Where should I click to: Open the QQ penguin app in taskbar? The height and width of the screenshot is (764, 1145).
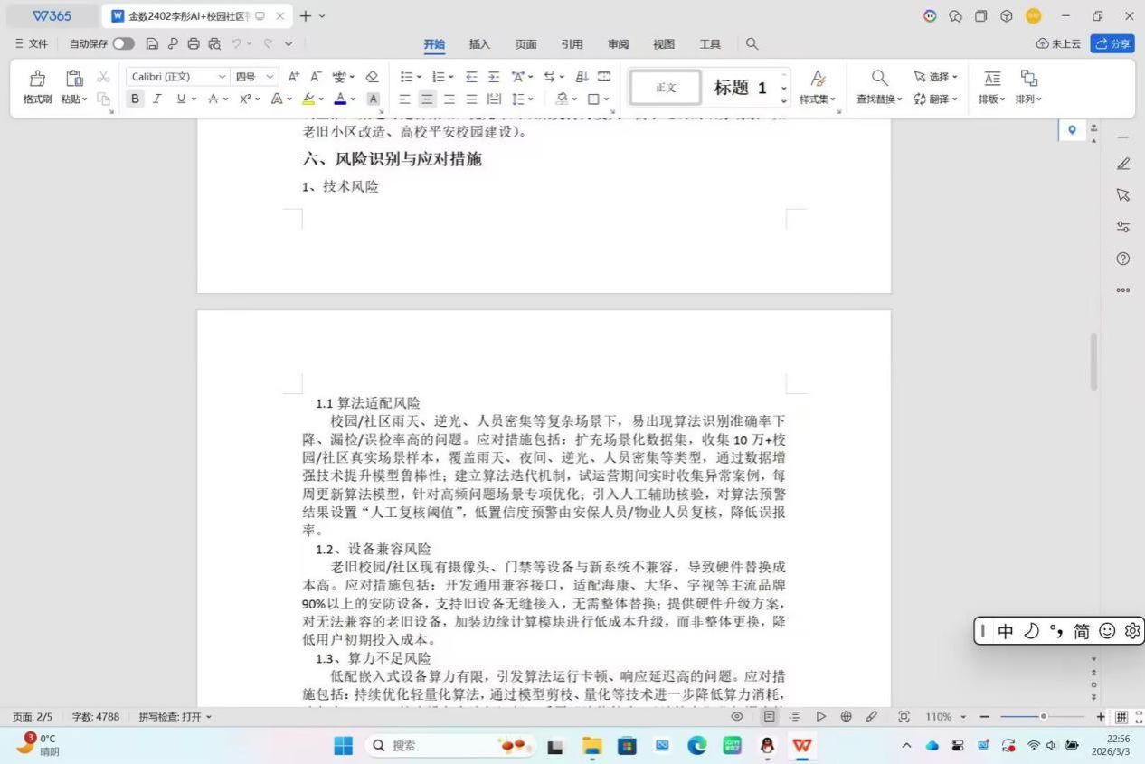[767, 746]
